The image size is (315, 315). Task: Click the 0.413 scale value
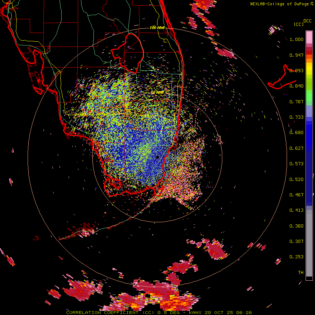(x=296, y=210)
